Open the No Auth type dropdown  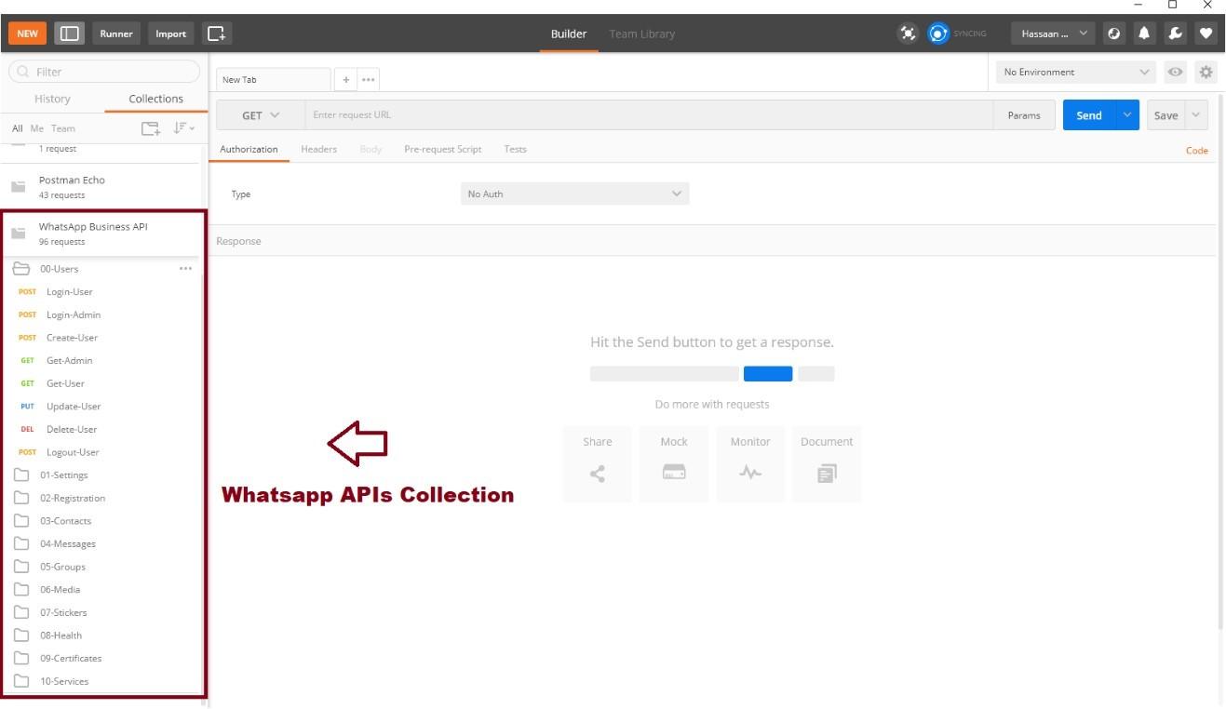pyautogui.click(x=574, y=194)
